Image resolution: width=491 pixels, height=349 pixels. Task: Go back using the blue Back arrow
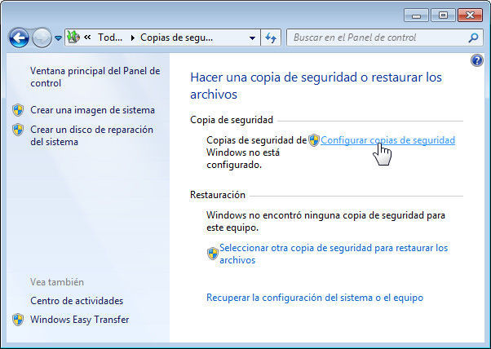[x=19, y=38]
